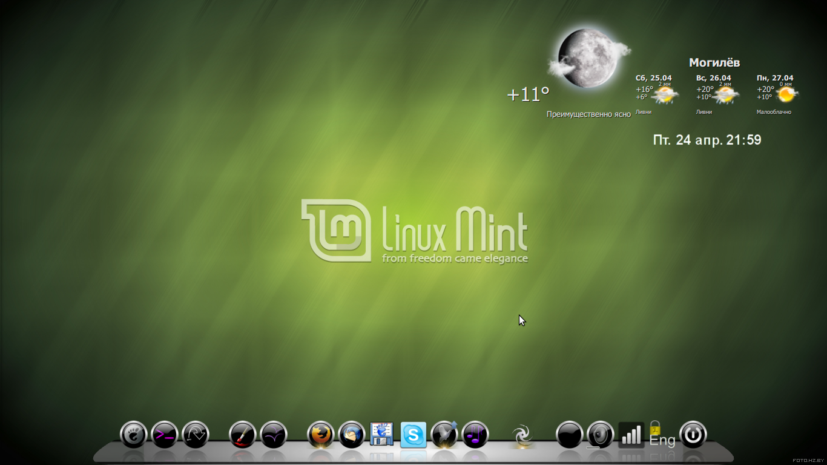The height and width of the screenshot is (465, 827).
Task: Open Firefox from the dock
Action: pos(321,434)
